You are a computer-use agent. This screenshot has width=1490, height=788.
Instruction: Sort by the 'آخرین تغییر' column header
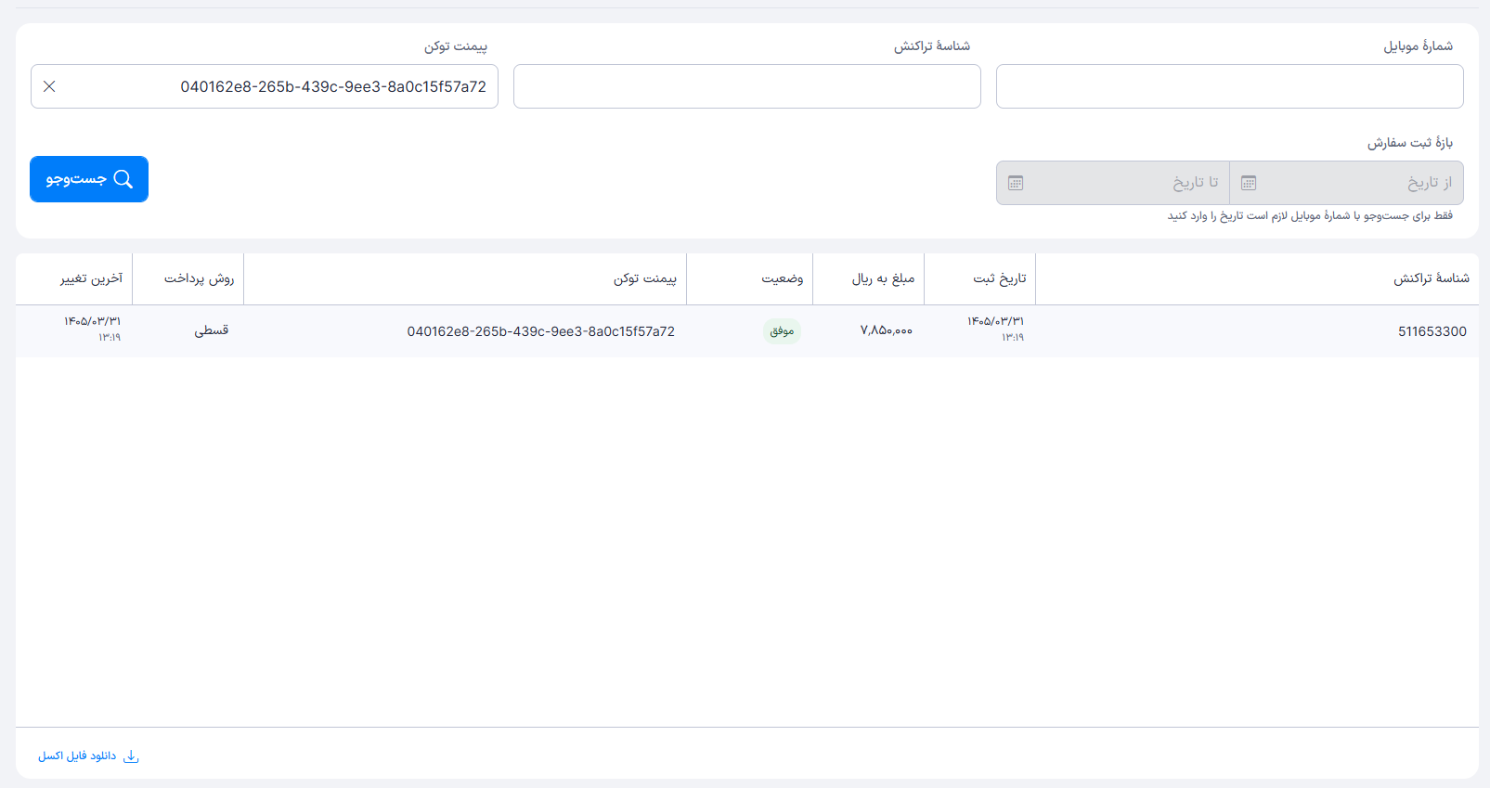[x=92, y=278]
